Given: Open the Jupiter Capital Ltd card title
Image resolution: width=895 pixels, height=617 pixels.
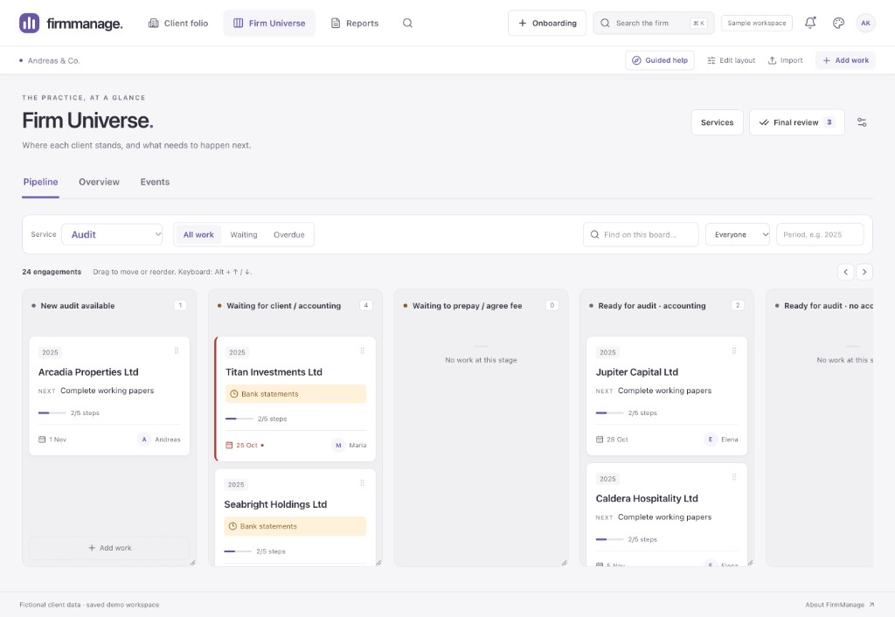Looking at the screenshot, I should pyautogui.click(x=637, y=372).
